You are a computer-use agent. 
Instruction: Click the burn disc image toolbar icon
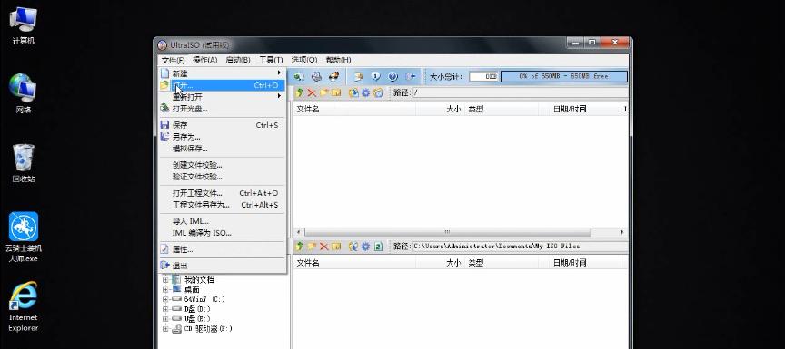(333, 76)
